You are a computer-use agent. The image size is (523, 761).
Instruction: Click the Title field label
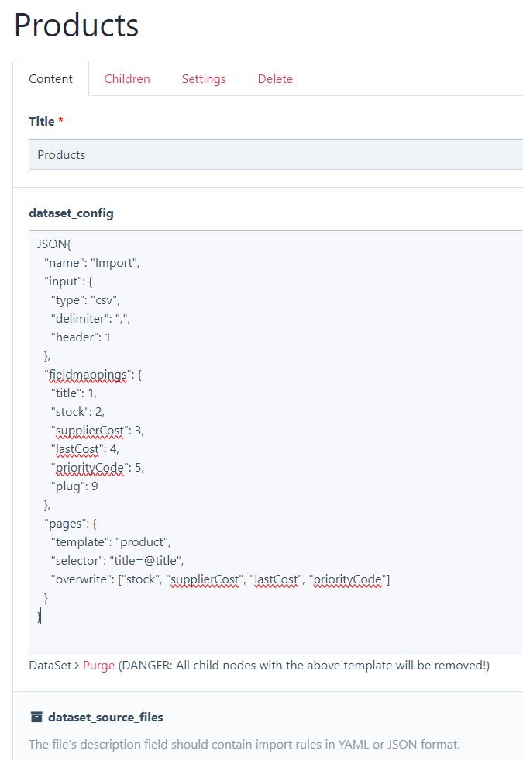[x=42, y=122]
